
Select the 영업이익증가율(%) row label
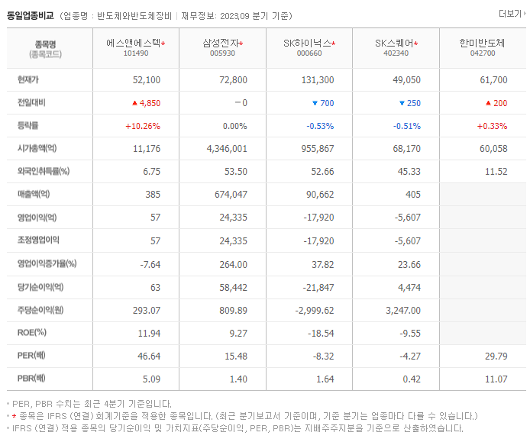click(47, 263)
